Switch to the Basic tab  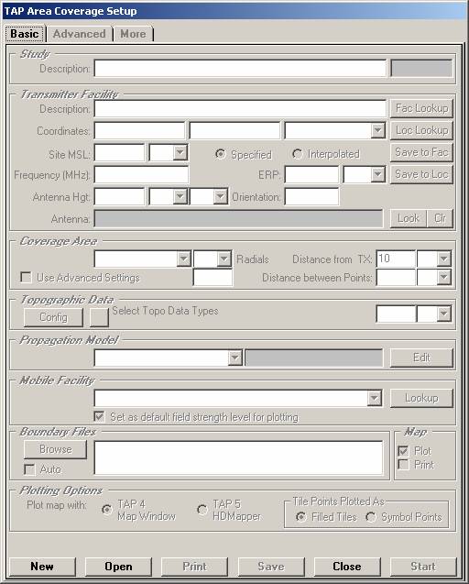[25, 34]
